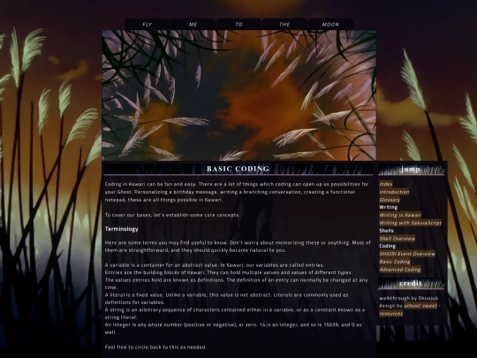Click the 'walkthrough by Okuajub' credit text
Screen dimensions: 477x358
(409, 298)
